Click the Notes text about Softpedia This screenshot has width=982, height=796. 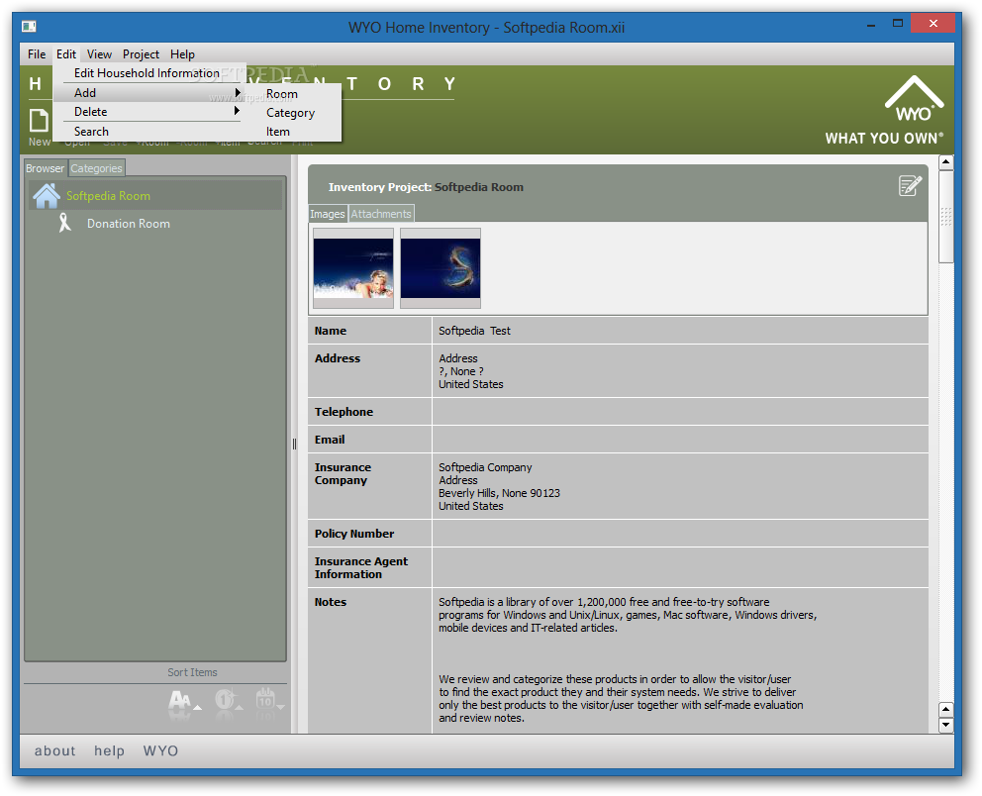tap(628, 615)
